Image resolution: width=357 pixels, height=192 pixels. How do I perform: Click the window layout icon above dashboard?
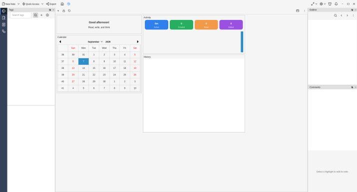[298, 10]
